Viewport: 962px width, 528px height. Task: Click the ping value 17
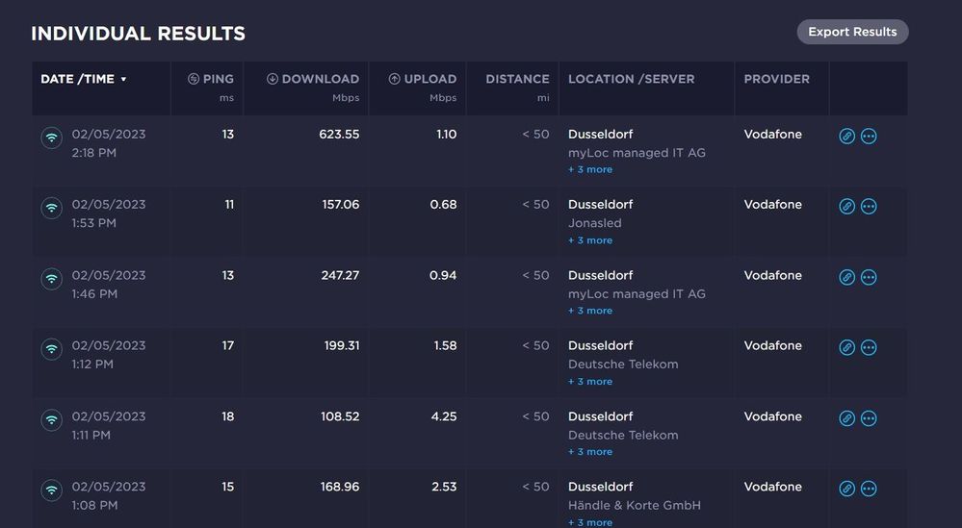227,345
